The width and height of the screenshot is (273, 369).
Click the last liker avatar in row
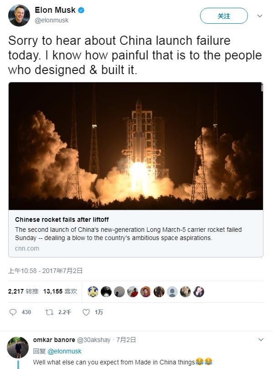[x=198, y=292]
